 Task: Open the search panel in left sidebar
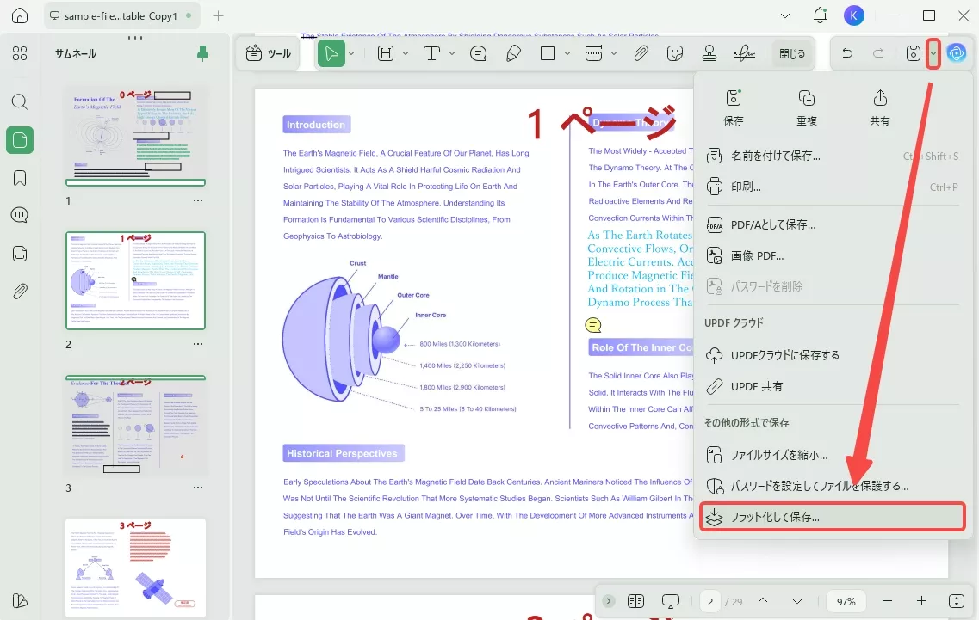point(20,101)
